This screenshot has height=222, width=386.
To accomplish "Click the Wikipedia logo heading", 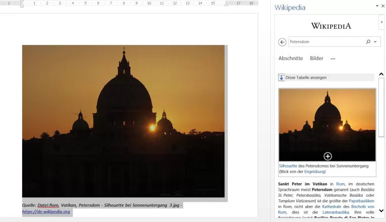I will (x=331, y=26).
